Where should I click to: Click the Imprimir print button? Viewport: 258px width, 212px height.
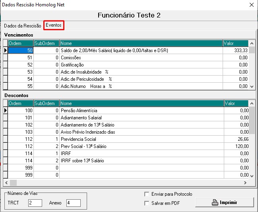click(224, 202)
